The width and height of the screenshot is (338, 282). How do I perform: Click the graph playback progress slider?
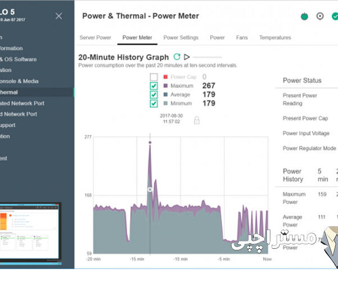point(207,57)
